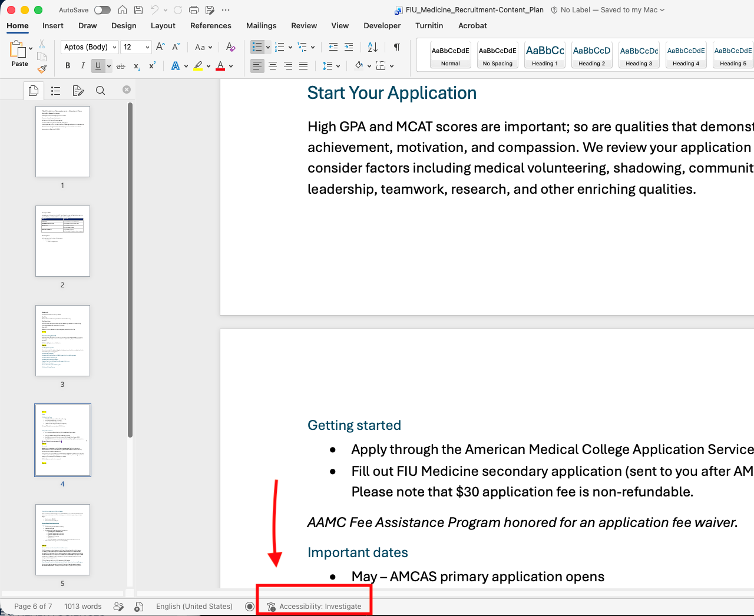This screenshot has height=616, width=754.
Task: Expand underline style arrow
Action: click(x=109, y=66)
